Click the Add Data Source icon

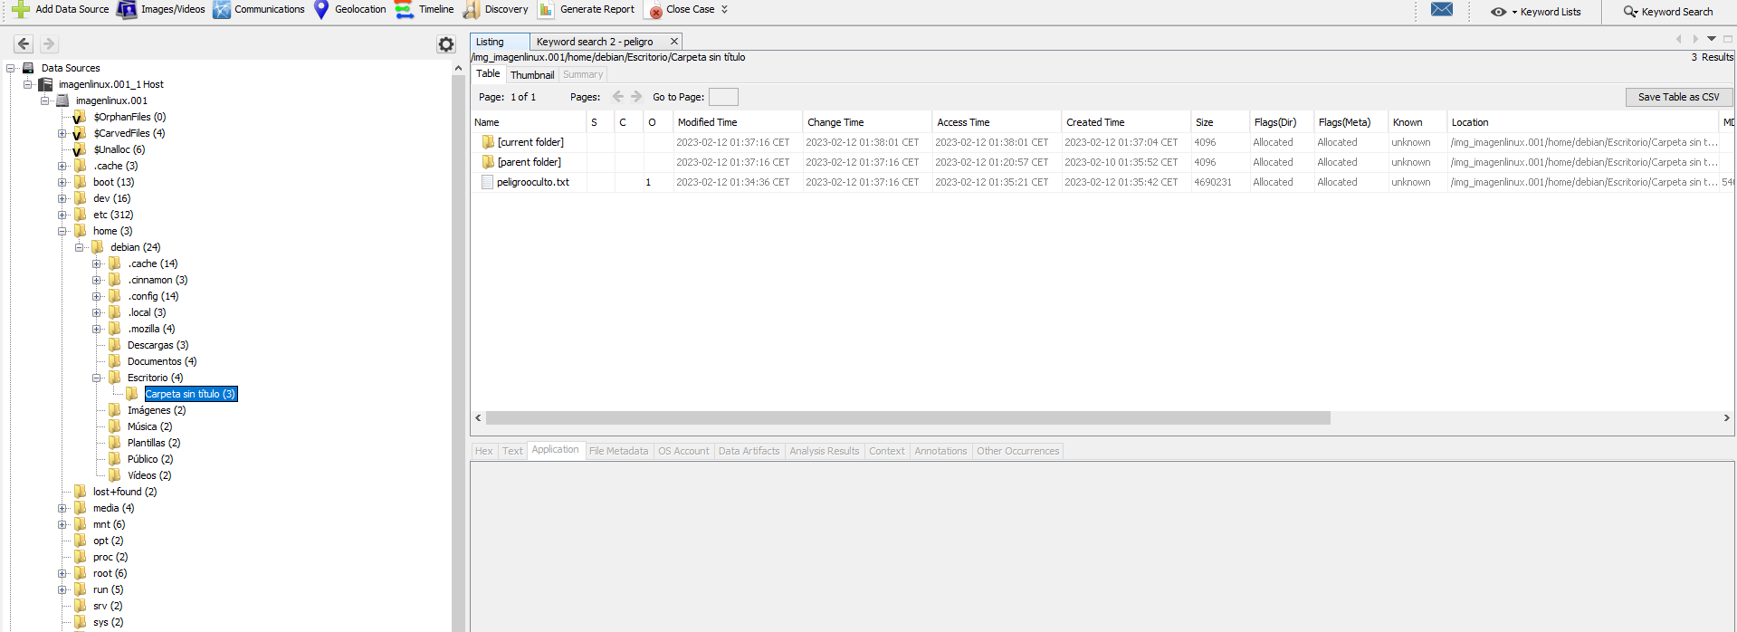[x=21, y=10]
